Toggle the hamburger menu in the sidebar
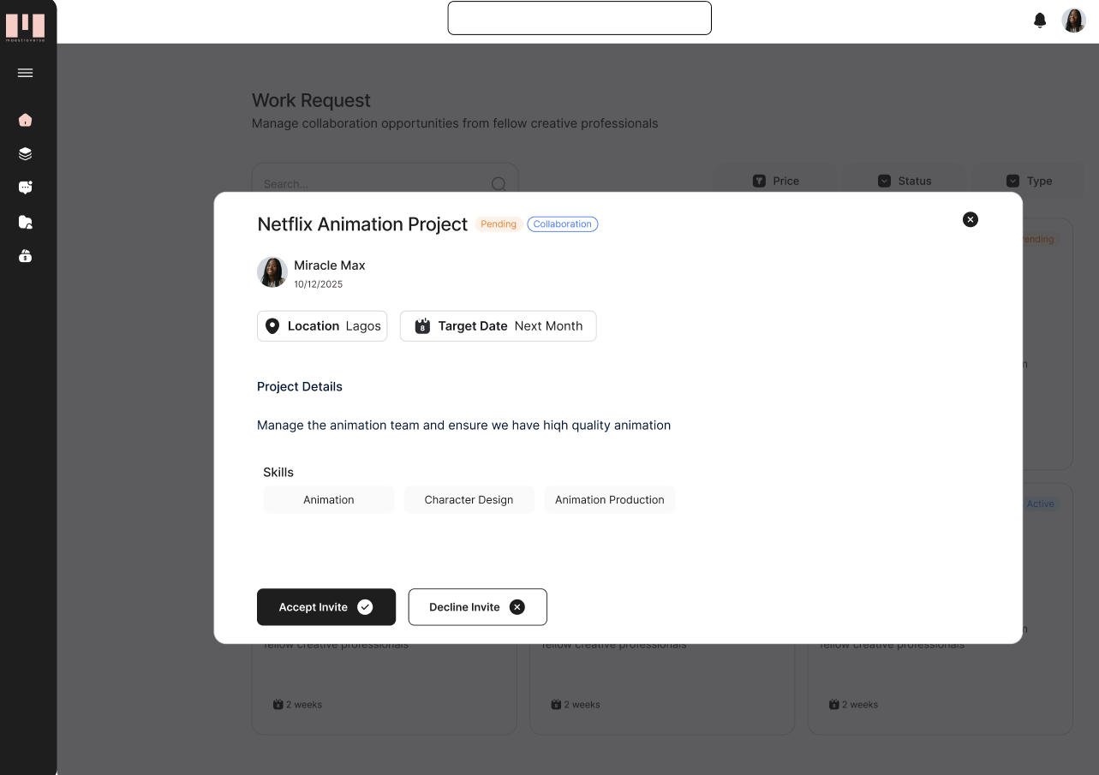Image resolution: width=1099 pixels, height=775 pixels. click(x=25, y=73)
